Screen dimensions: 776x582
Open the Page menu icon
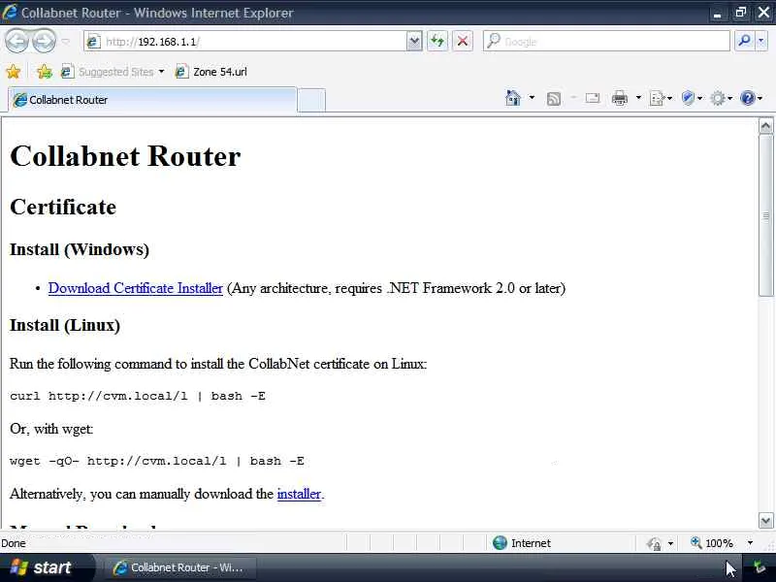[x=661, y=99]
